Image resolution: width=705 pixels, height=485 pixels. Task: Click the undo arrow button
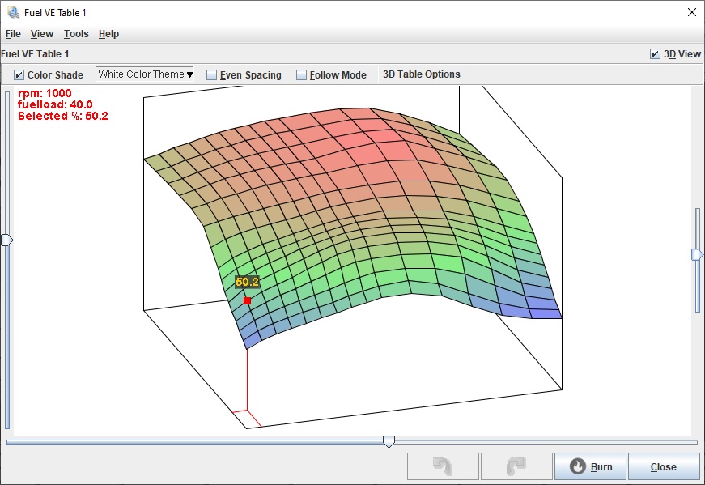[x=443, y=466]
